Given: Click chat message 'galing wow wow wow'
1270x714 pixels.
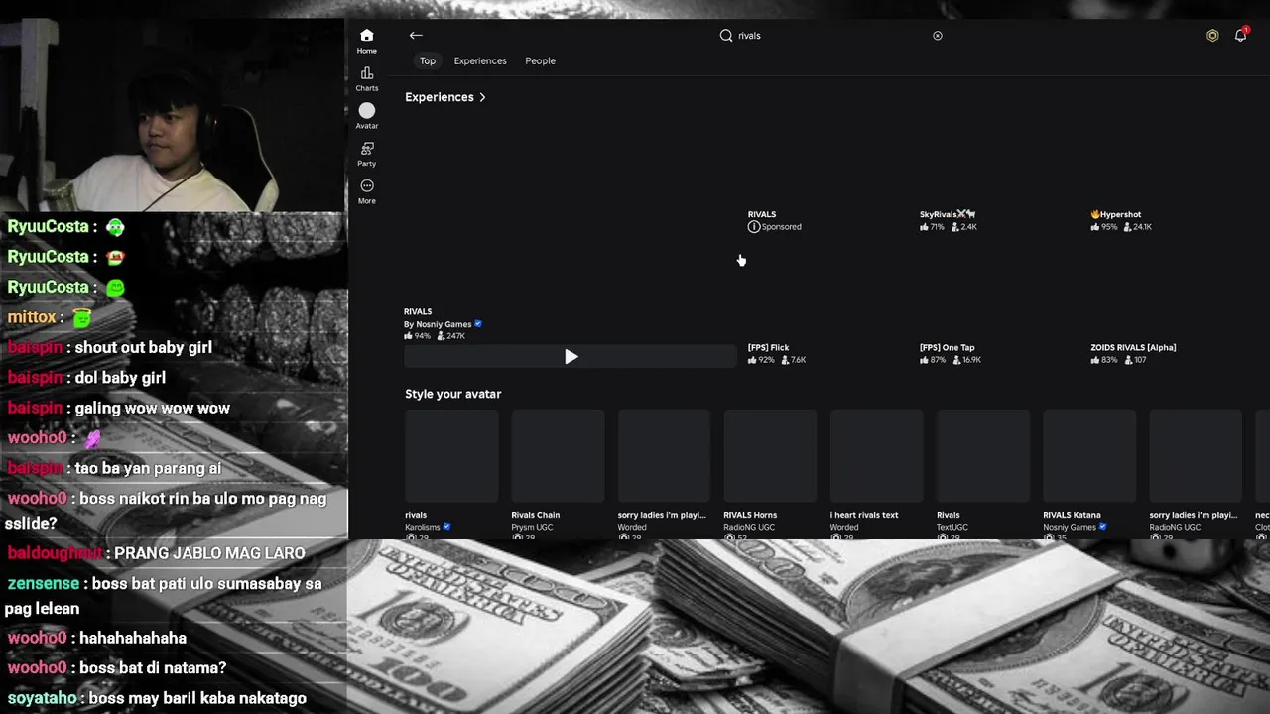Looking at the screenshot, I should pyautogui.click(x=152, y=408).
